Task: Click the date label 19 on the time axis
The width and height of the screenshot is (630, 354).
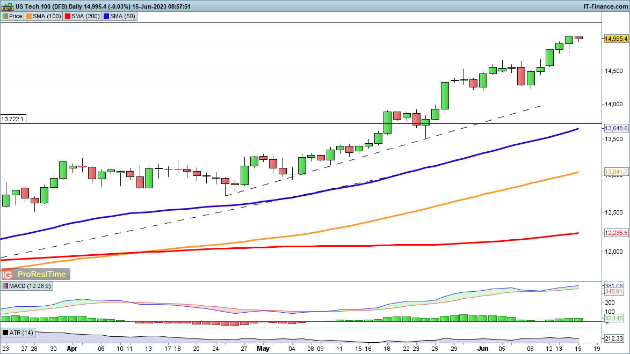Action: point(597,349)
